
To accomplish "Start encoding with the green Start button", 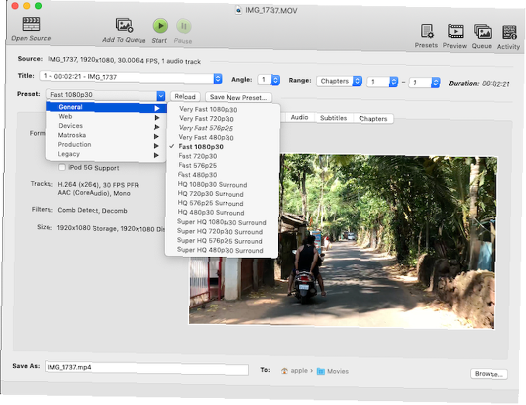I will coord(160,26).
